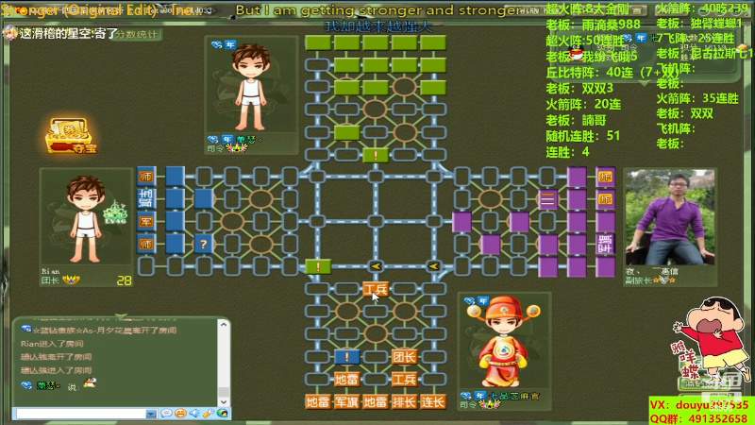Select the 军旗 flag piece

[346, 401]
